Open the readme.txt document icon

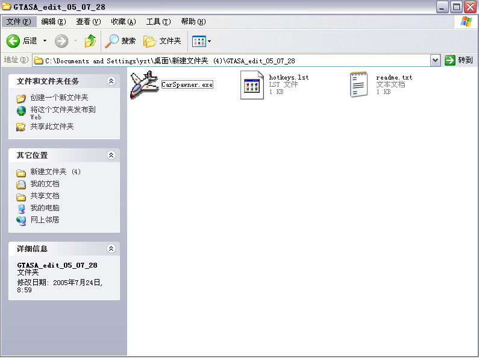(x=358, y=84)
